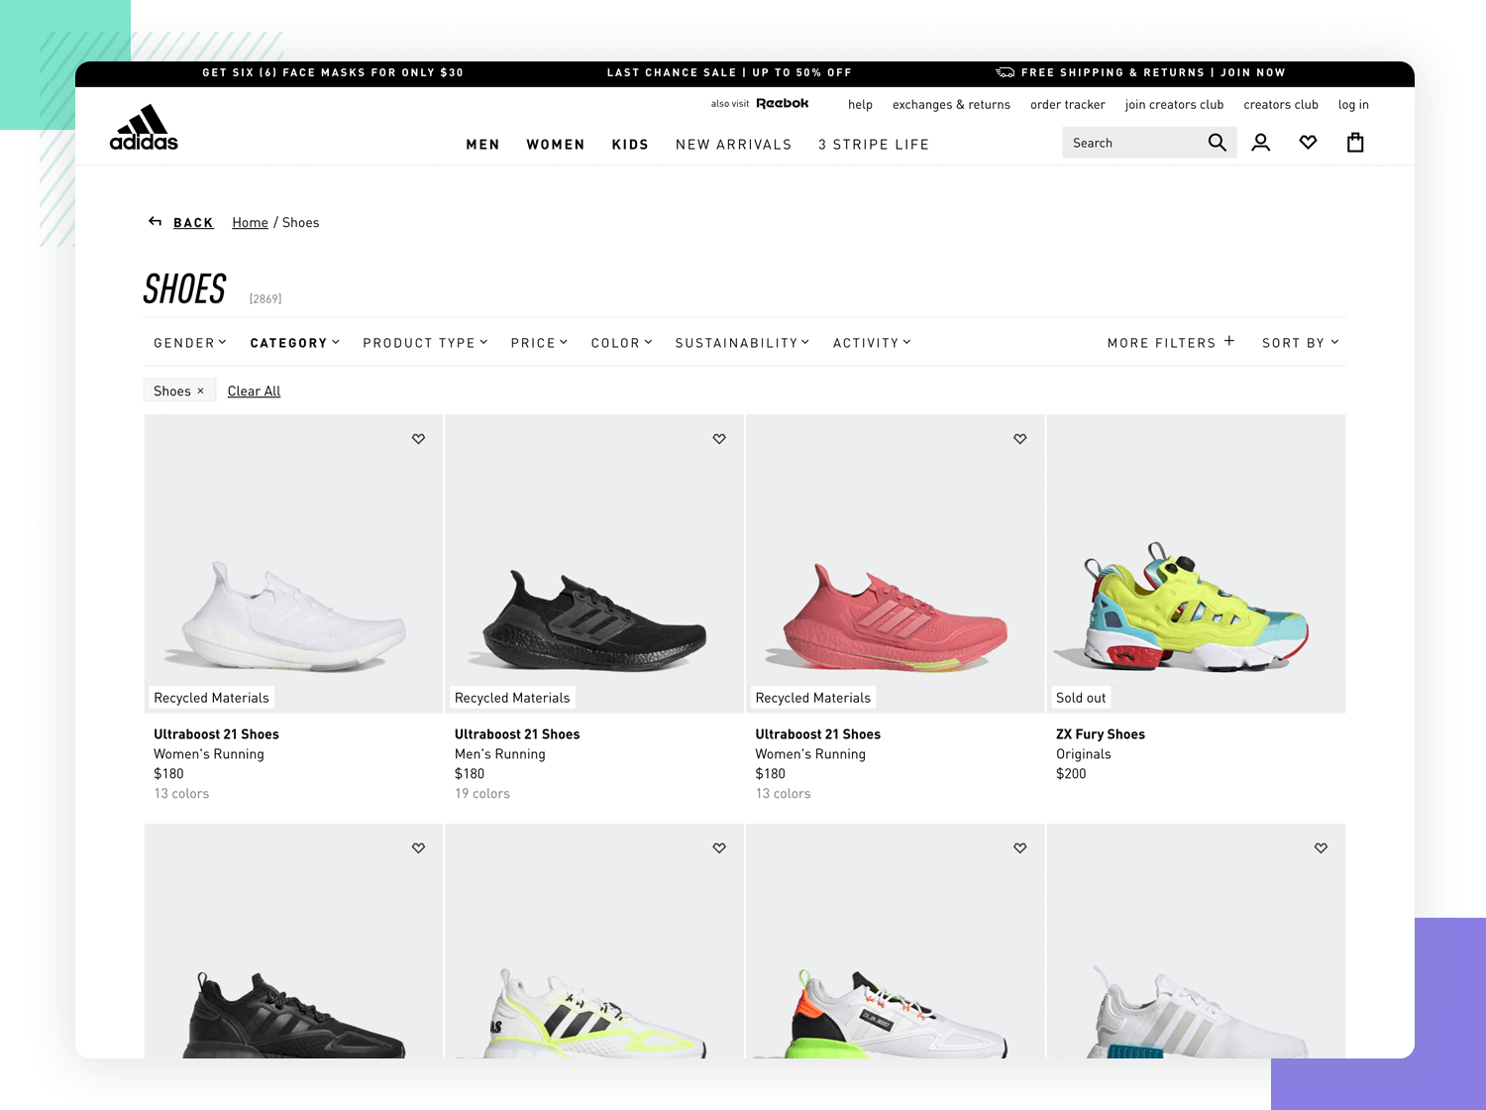Click Clear All filters link
Screen dimensions: 1486x1110
pyautogui.click(x=254, y=391)
